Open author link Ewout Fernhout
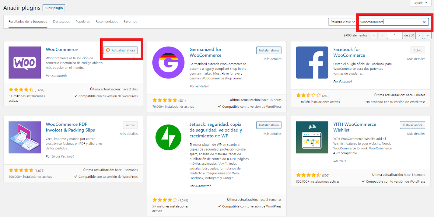This screenshot has width=434, height=217. pos(63,156)
